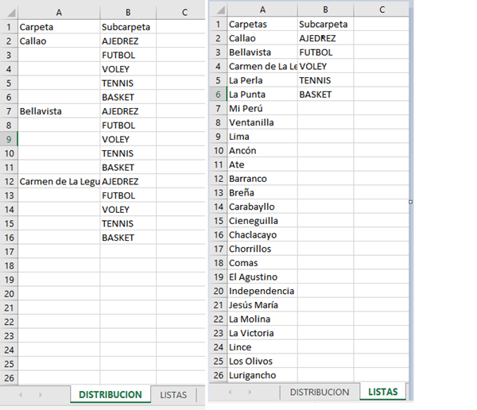Select column A header in left sheet
477x410 pixels.
pos(59,13)
